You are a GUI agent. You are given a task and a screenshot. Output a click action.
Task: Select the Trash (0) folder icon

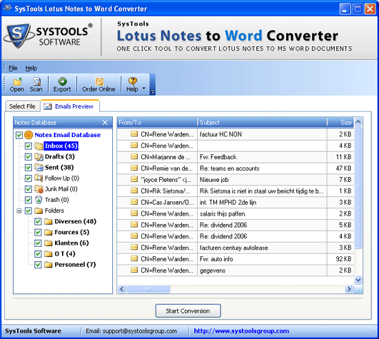tap(39, 200)
